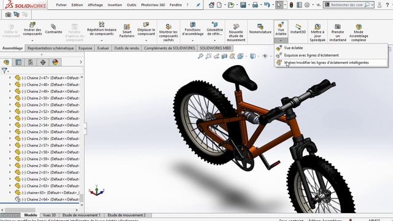Toggle Instant3D
The image size is (393, 221).
(x=298, y=29)
